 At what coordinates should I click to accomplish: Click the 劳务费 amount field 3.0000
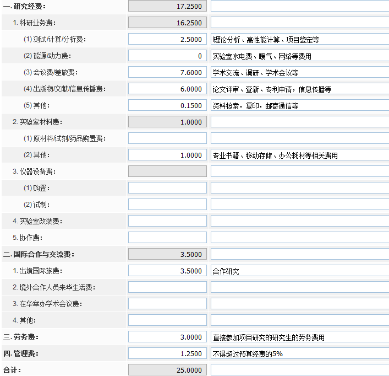[x=167, y=337]
